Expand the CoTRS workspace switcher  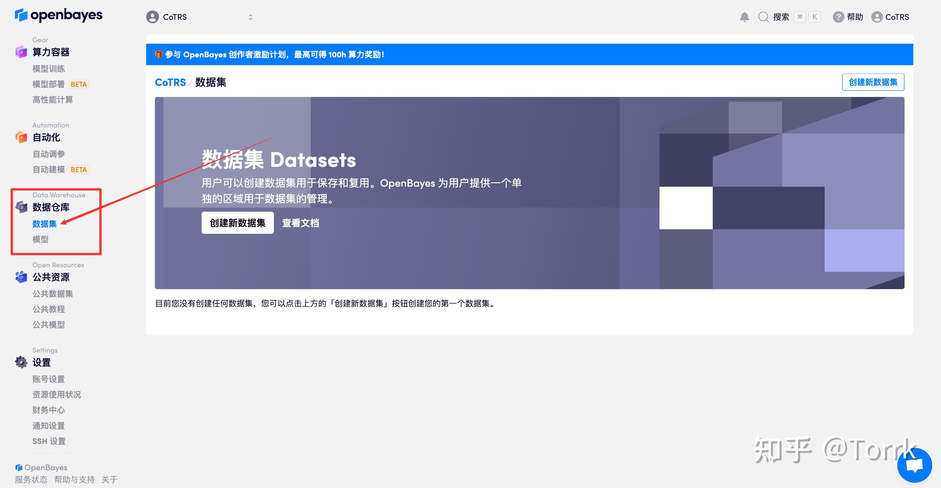(x=251, y=17)
